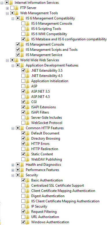The width and height of the screenshot is (107, 225).
Task: Select .NET Extensibility 3.5 label
Action: click(x=47, y=71)
